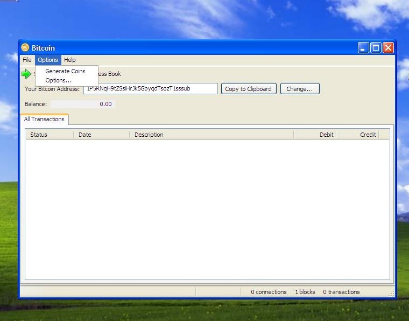
Task: Click the "1 blocks" status bar entry
Action: 305,292
